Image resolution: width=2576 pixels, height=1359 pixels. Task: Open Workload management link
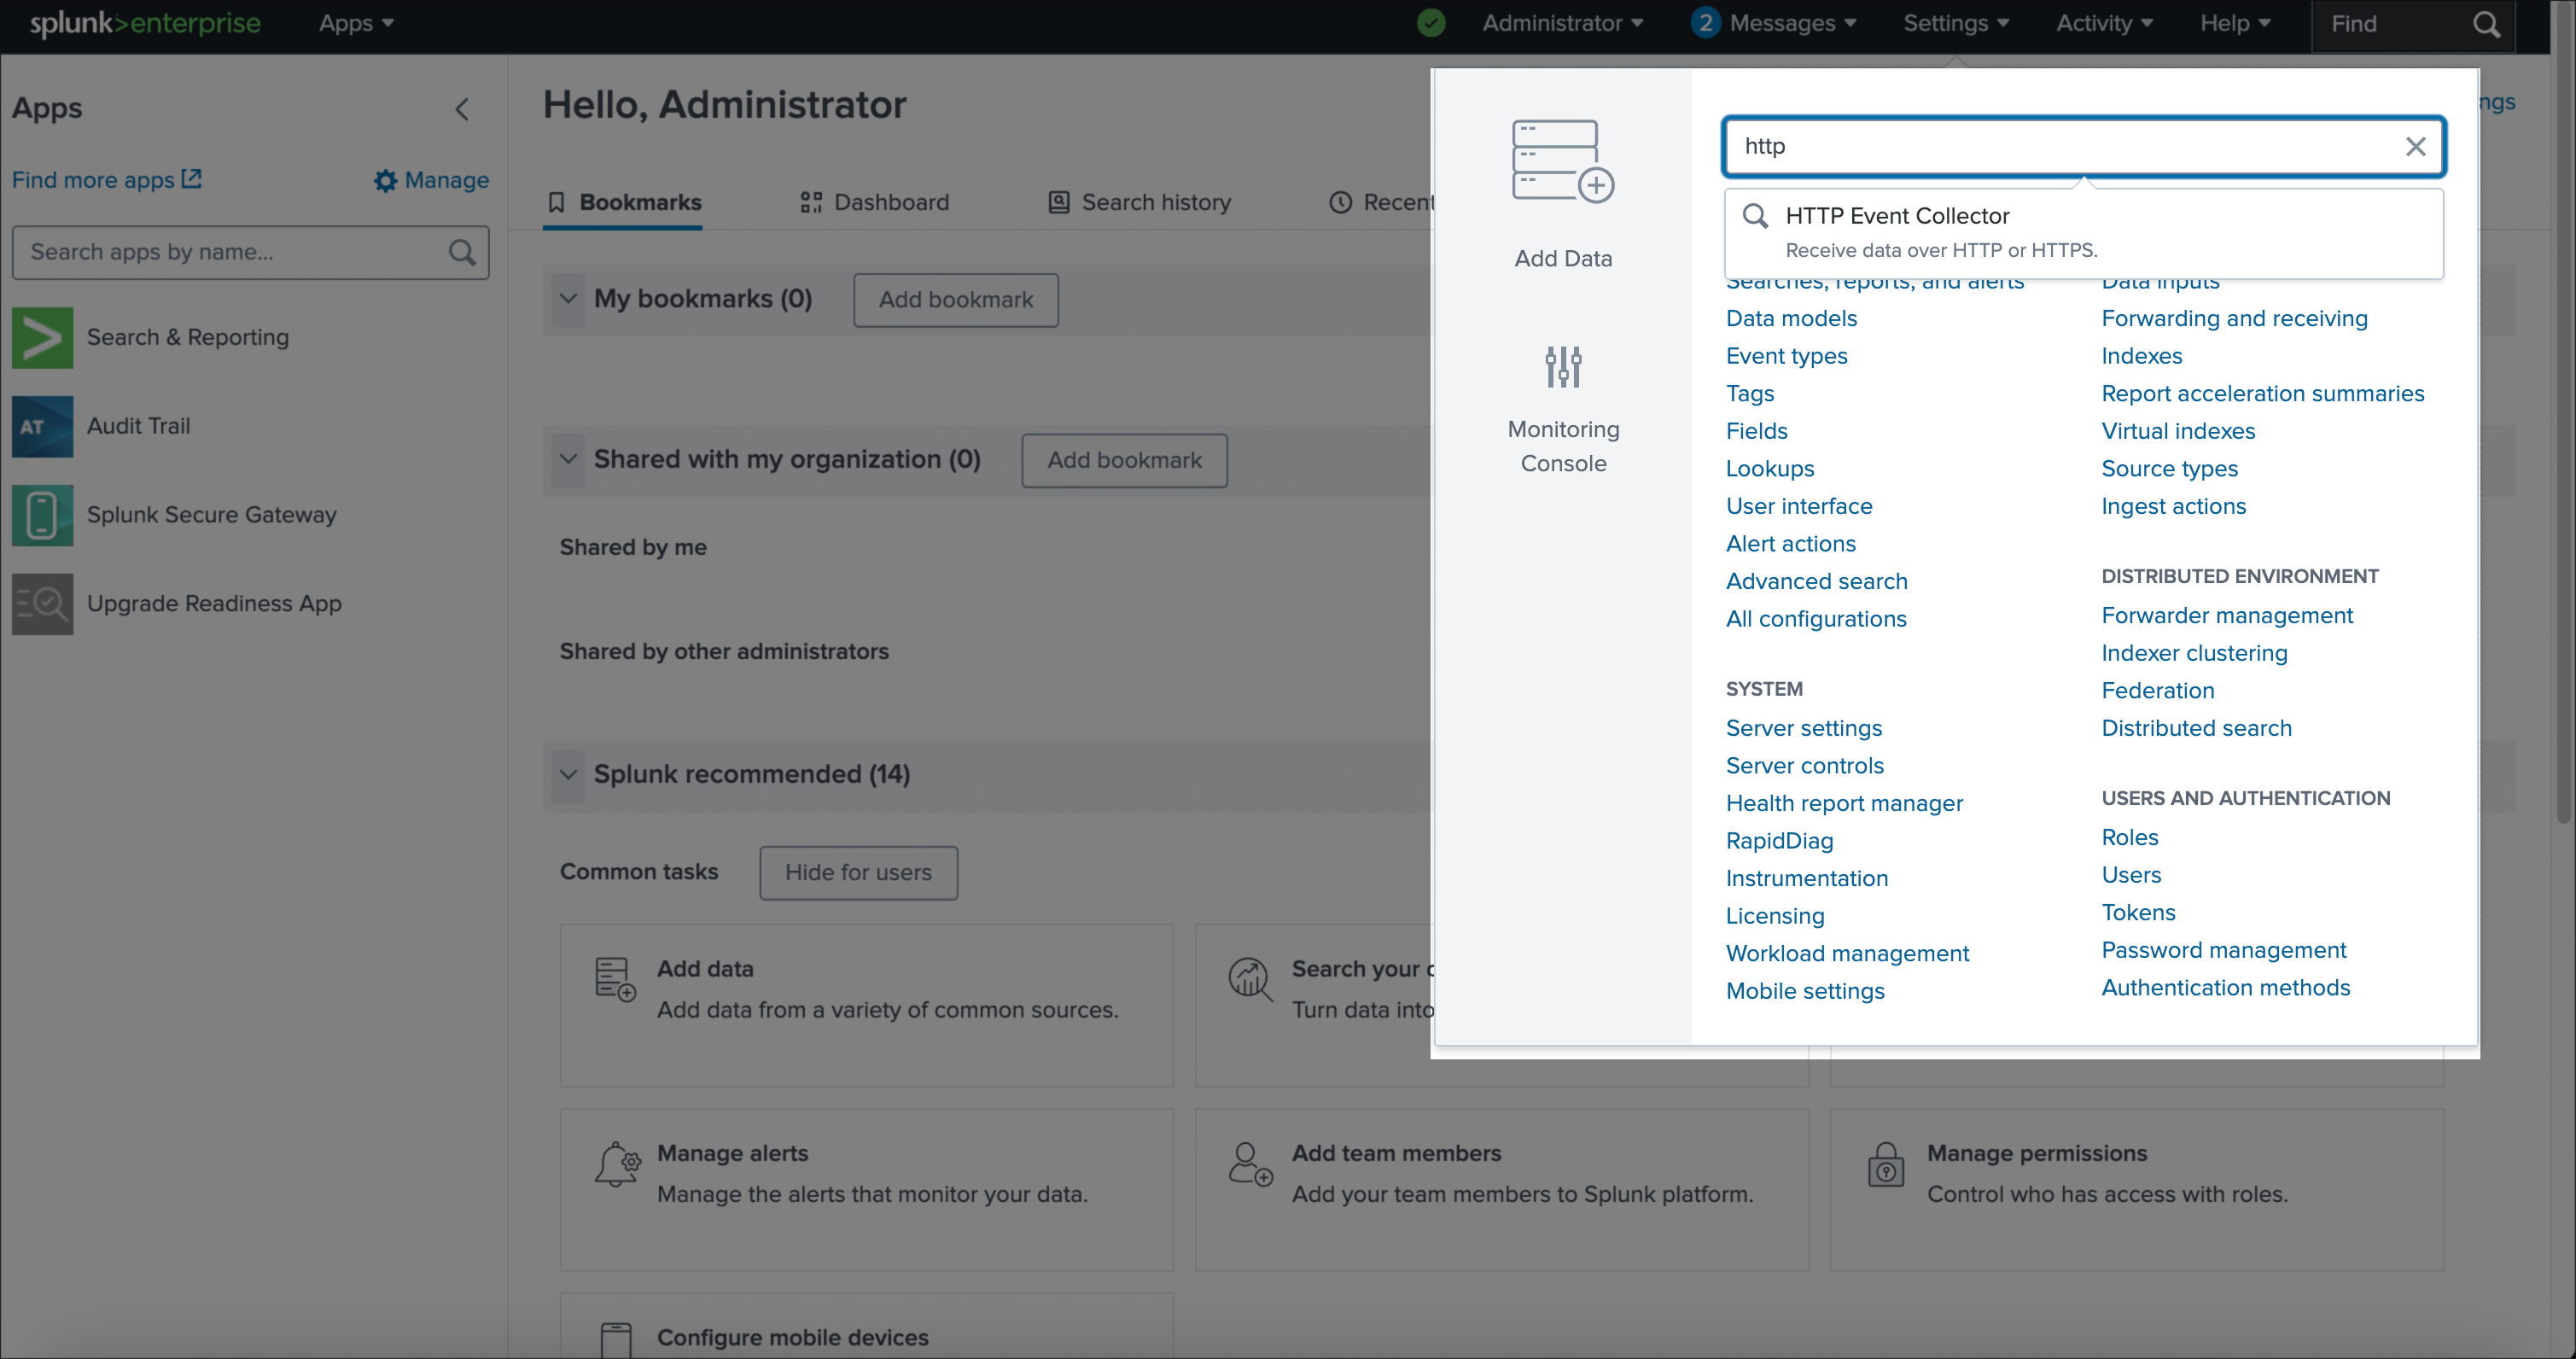(x=1847, y=954)
